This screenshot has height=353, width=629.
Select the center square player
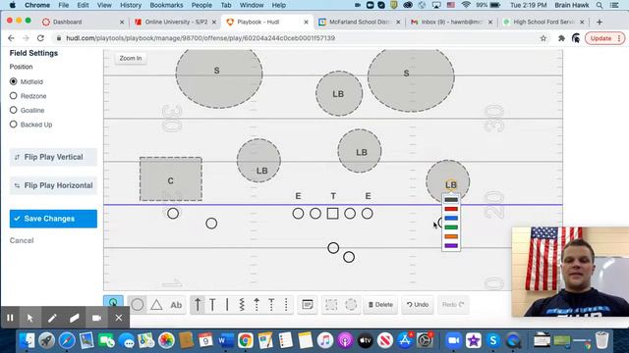[332, 214]
